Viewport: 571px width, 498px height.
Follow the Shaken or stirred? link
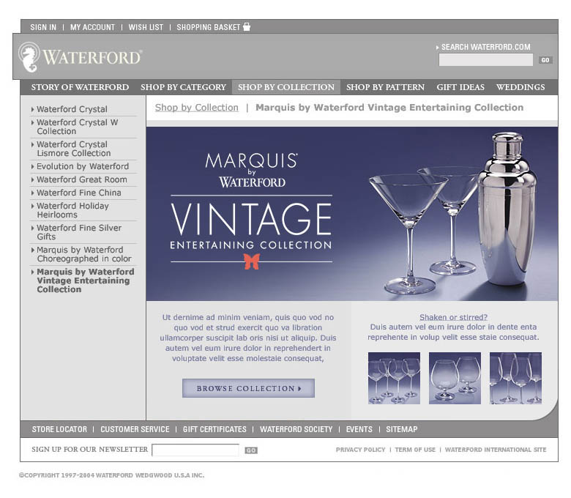tap(453, 317)
